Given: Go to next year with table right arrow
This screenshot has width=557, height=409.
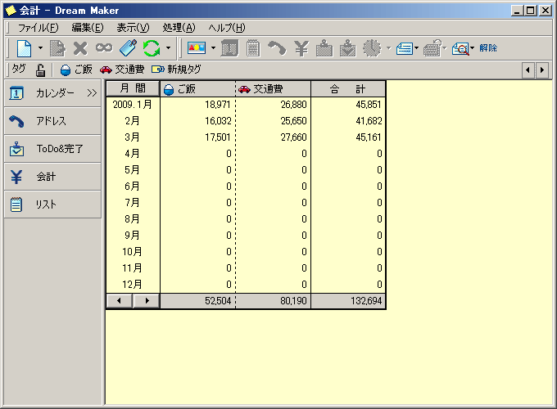Looking at the screenshot, I should pyautogui.click(x=147, y=301).
